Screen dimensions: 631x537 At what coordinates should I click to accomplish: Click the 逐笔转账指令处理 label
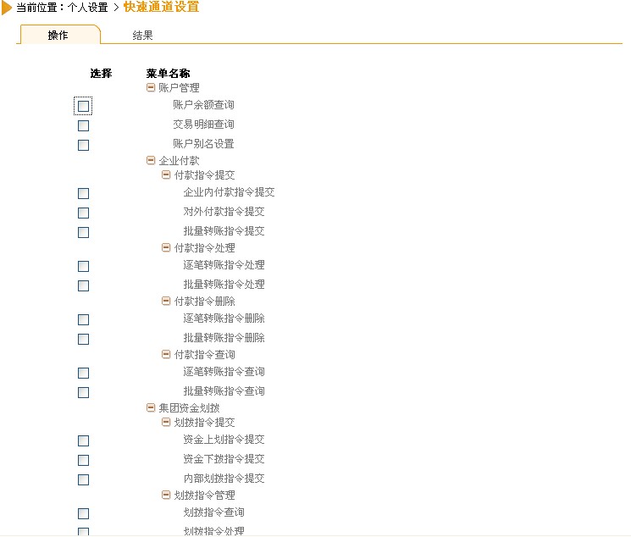point(224,265)
